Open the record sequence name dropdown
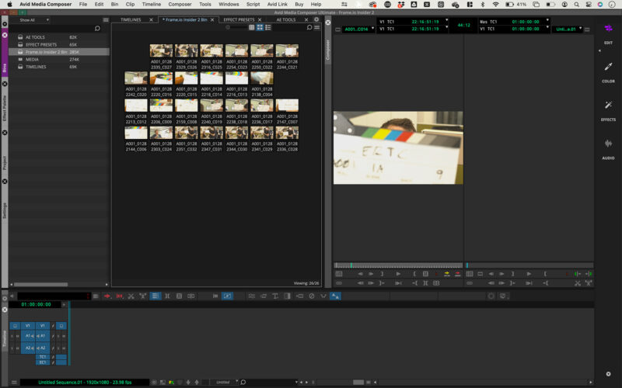This screenshot has width=622, height=388. coord(568,29)
